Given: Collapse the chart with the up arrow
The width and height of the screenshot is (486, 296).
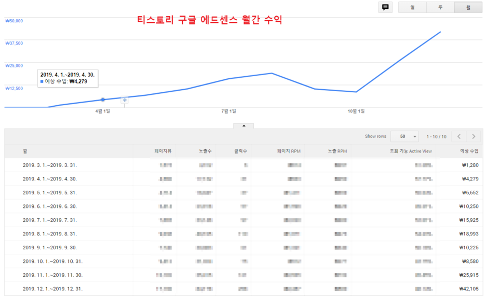Looking at the screenshot, I should (244, 125).
